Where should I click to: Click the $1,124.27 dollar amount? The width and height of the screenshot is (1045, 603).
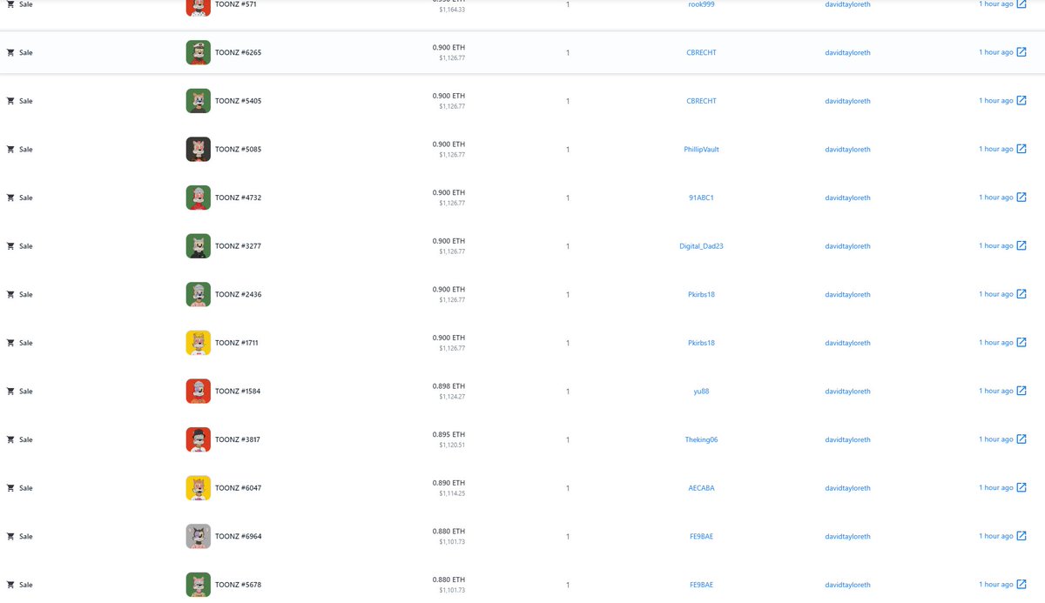point(452,397)
